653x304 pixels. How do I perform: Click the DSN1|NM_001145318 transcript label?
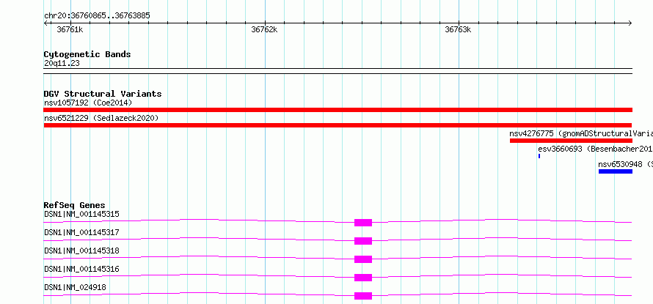(81, 251)
